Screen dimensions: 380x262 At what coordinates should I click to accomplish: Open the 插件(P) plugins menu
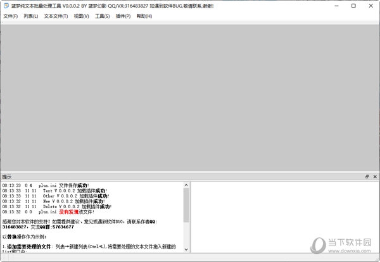click(x=124, y=16)
